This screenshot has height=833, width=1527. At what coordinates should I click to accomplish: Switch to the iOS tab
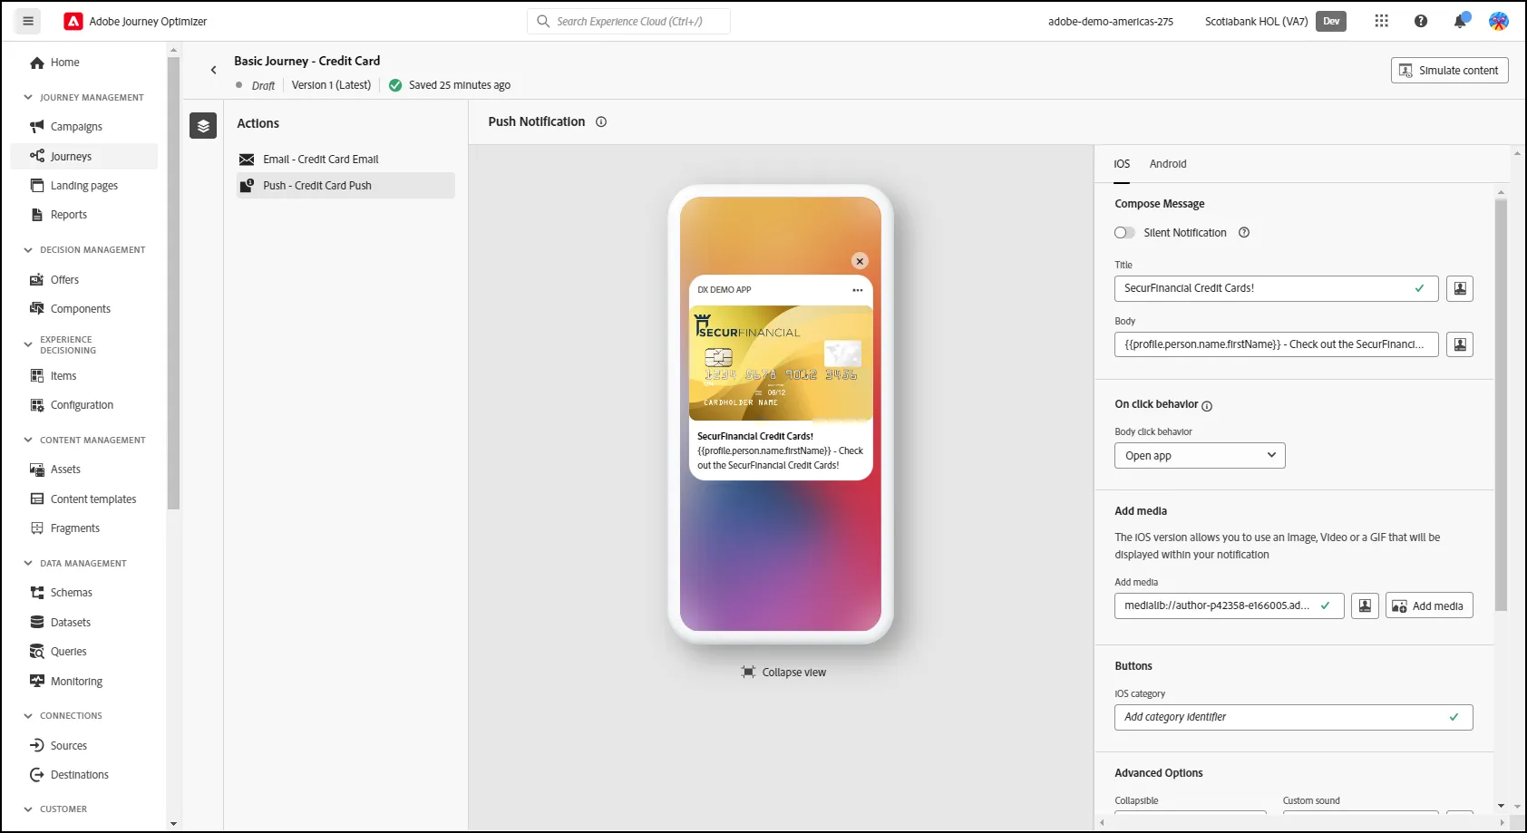[1122, 164]
